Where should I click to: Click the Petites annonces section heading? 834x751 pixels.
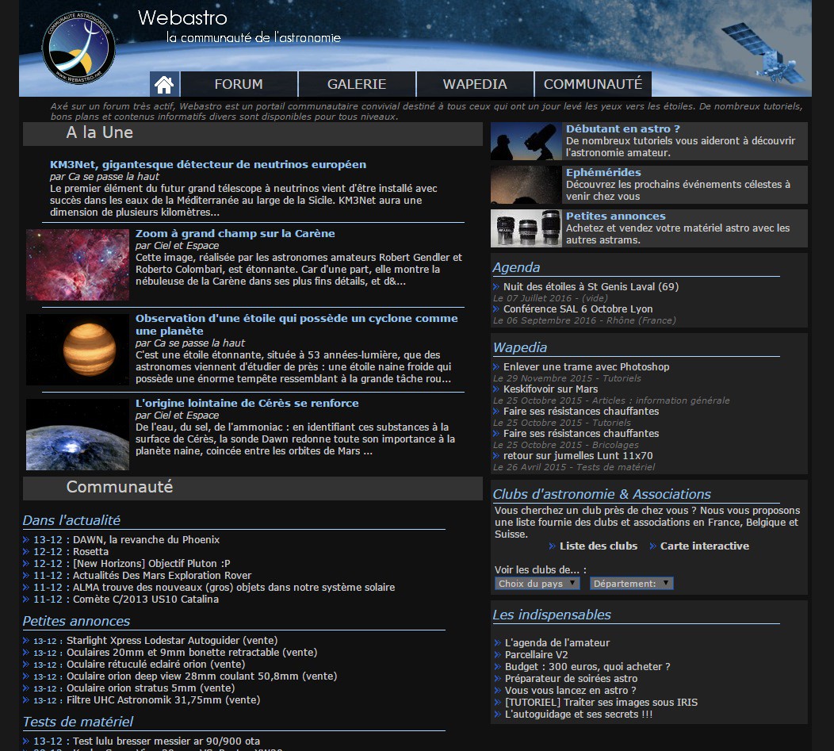coord(76,621)
